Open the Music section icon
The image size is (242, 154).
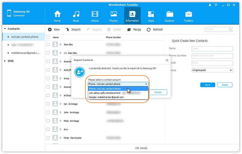point(76,14)
